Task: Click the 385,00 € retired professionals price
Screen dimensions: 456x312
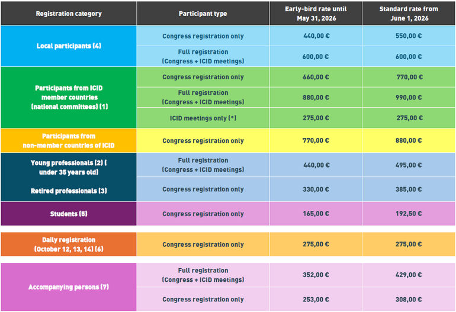Action: pos(409,189)
